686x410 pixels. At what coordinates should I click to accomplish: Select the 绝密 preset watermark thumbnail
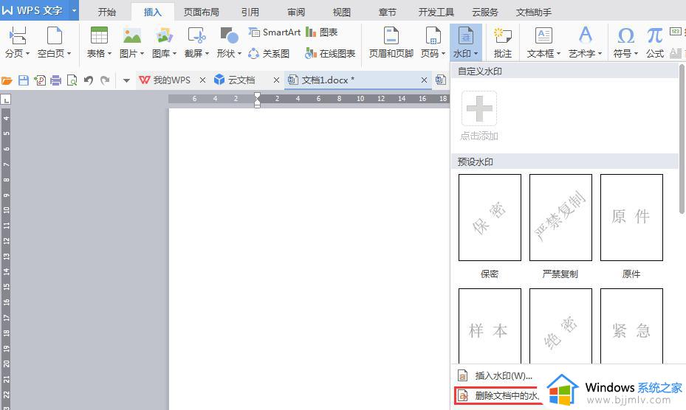tap(560, 326)
